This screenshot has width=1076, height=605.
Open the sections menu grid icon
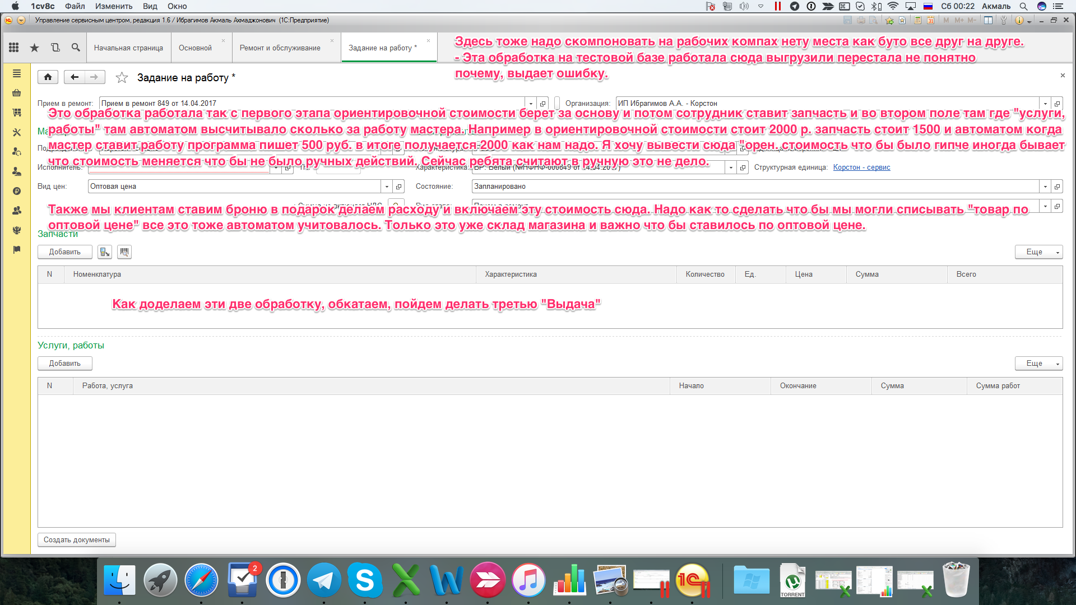(14, 48)
